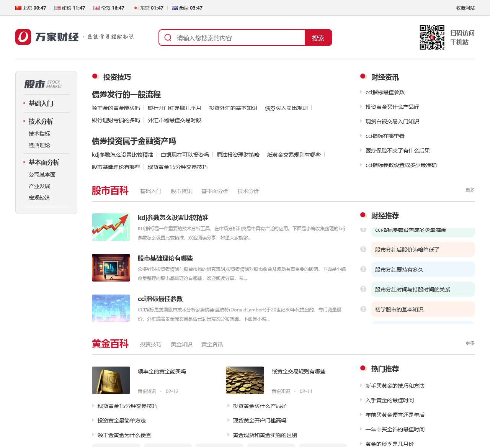490x447 pixels.
Task: Click 股市 STOCK MARKET sidebar heading
Action: pos(43,84)
